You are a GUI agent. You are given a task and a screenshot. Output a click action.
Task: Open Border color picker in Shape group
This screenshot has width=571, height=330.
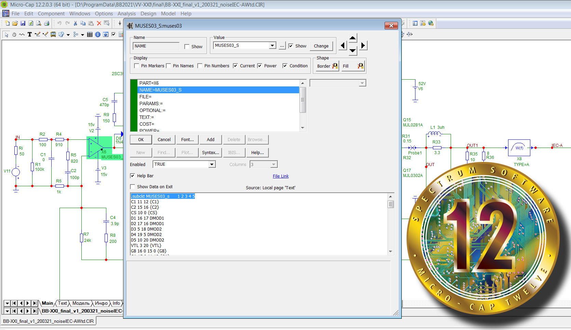pos(328,66)
